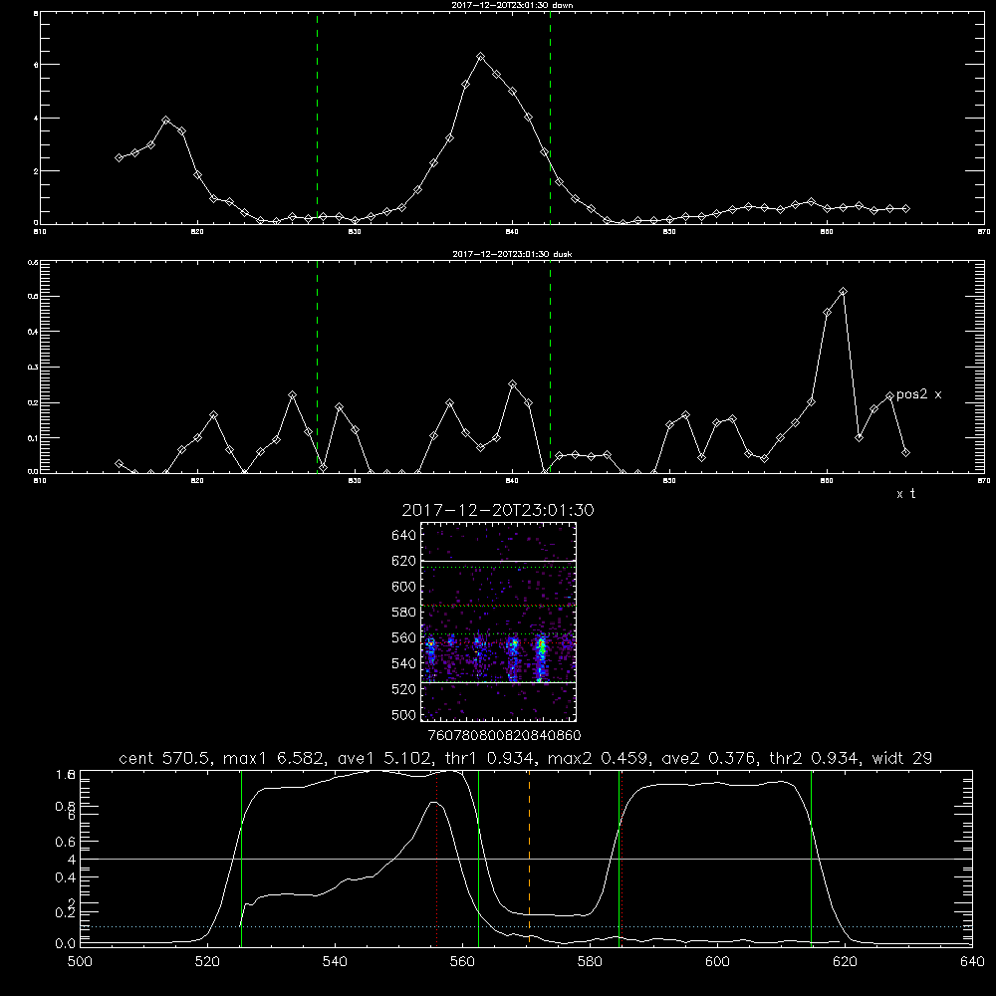Click the '600' y-axis label beside heatmap

click(404, 587)
